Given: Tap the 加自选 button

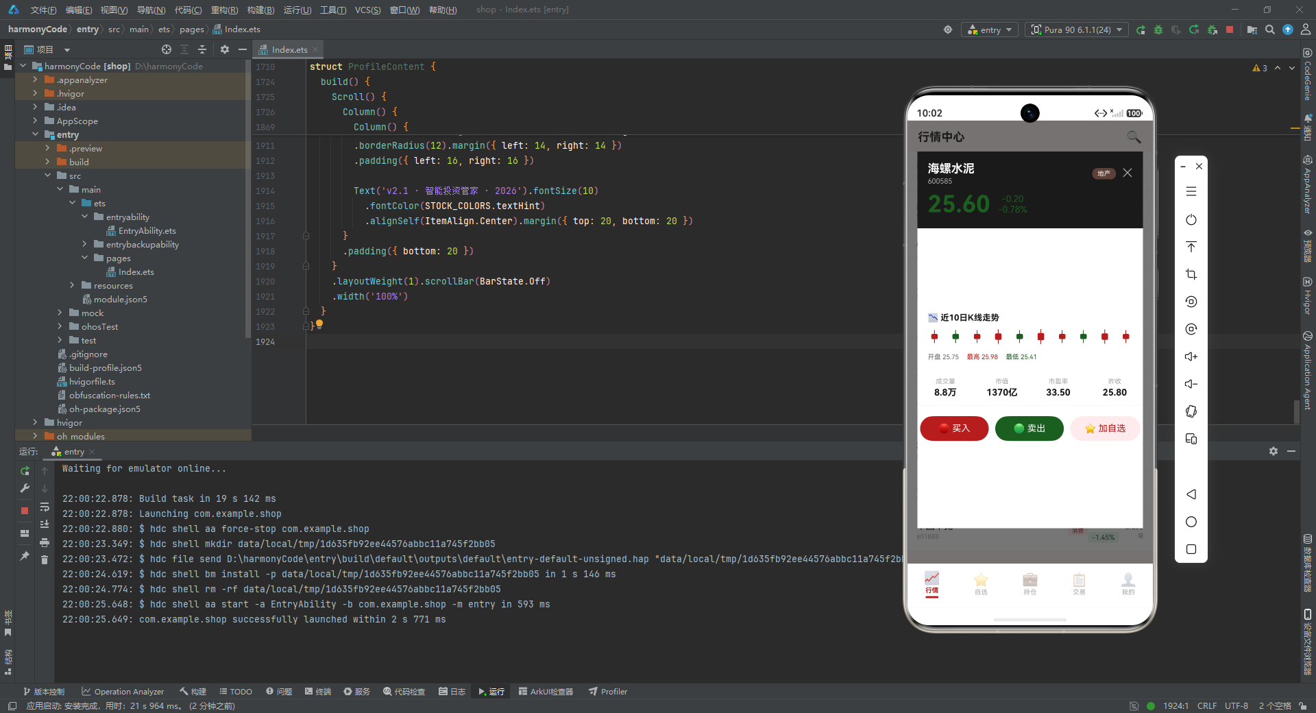Looking at the screenshot, I should coord(1105,428).
